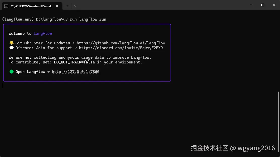Close the cmd.exe tab with its X
Viewport: 280px width, 157px height.
pyautogui.click(x=57, y=6)
